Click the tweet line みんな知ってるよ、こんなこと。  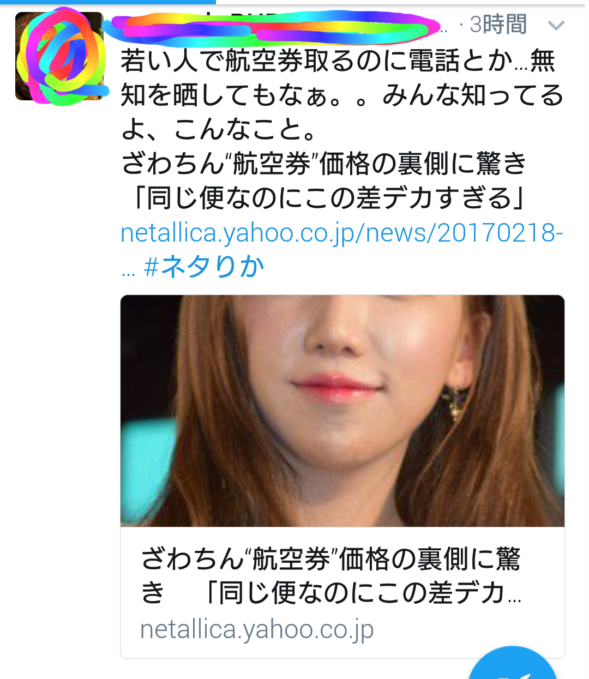[342, 112]
